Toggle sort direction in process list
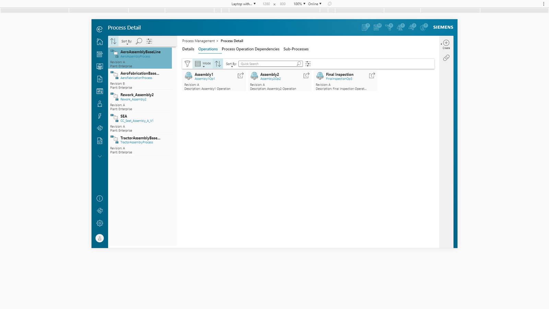Viewport: 549px width, 309px height. [113, 41]
